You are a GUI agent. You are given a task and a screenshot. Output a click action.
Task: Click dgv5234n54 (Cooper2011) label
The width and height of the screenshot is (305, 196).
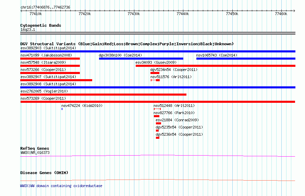(174, 70)
